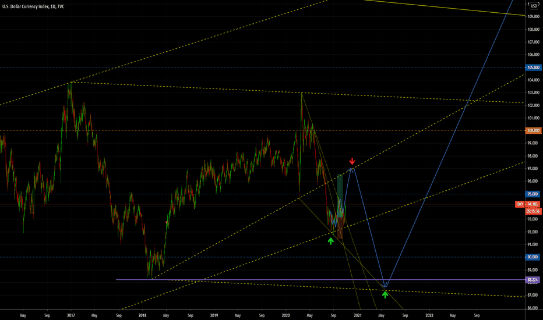Click the 2022 label on the time axis
The image size is (543, 320).
click(429, 315)
